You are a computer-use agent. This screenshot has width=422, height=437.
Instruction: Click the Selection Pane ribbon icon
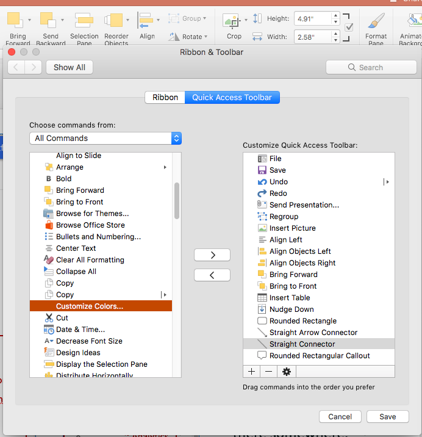[x=84, y=20]
